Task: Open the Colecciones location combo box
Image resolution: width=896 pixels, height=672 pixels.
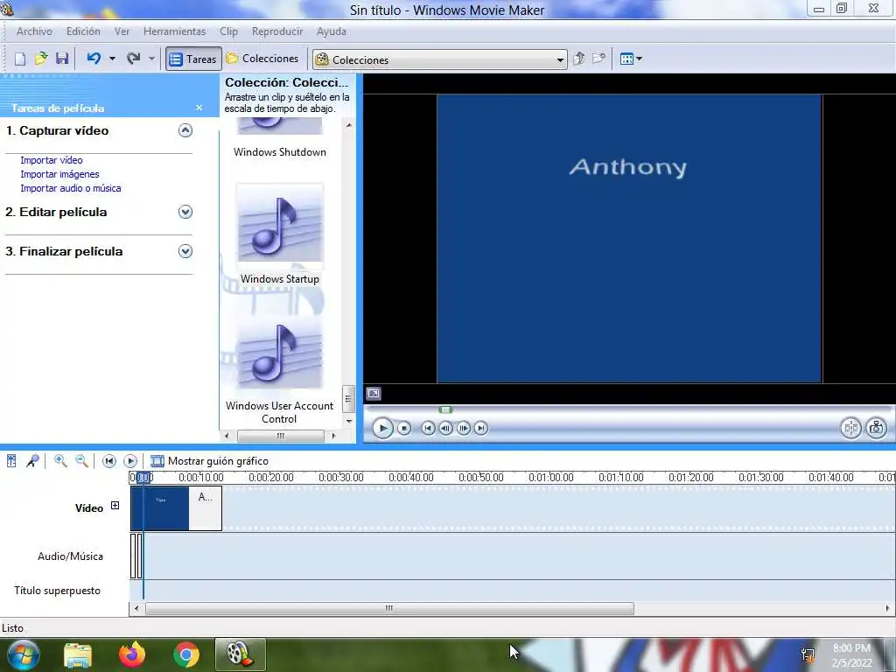Action: pyautogui.click(x=439, y=59)
